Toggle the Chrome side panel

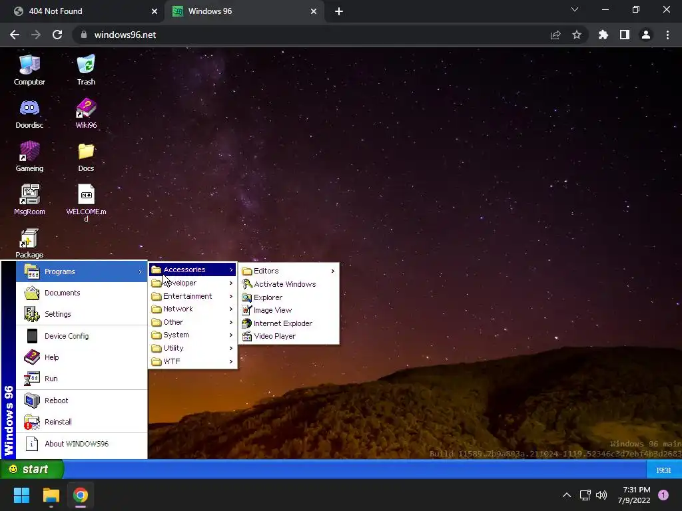coord(625,35)
